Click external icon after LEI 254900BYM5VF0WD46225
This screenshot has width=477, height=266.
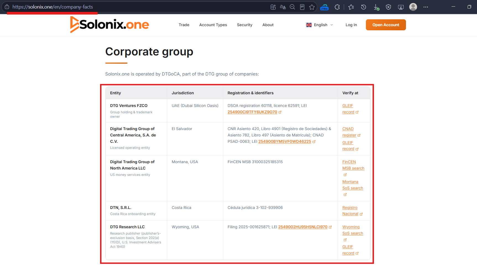[x=314, y=142]
